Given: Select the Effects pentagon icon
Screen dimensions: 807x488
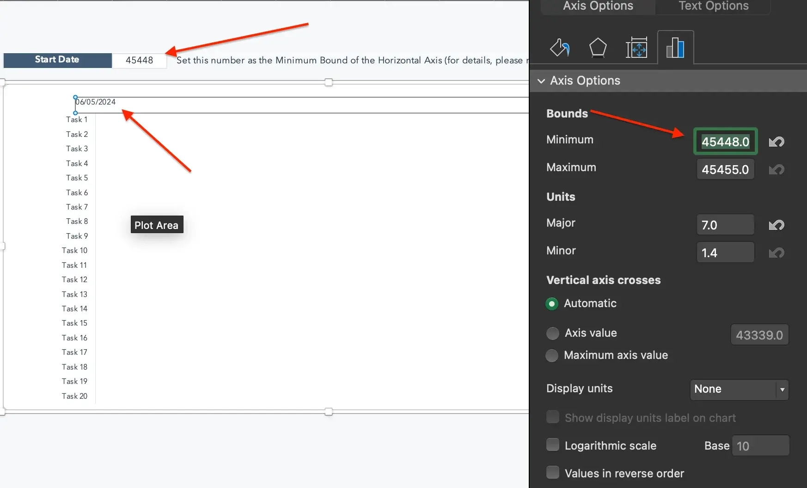Looking at the screenshot, I should tap(598, 48).
